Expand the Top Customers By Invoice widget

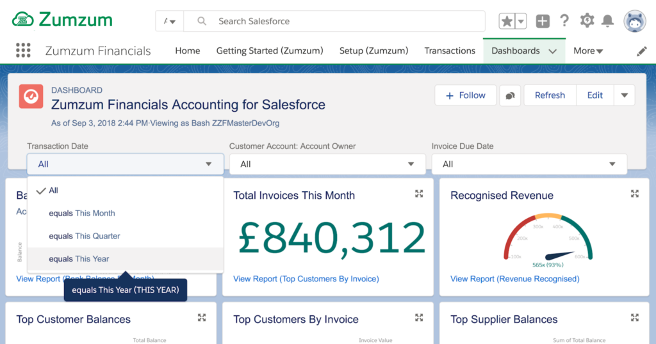[x=419, y=318]
